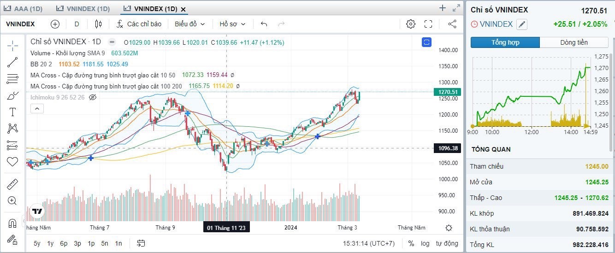The width and height of the screenshot is (615, 253).
Task: Click the Volume SMA 9 indicator legend
Action: click(x=67, y=53)
